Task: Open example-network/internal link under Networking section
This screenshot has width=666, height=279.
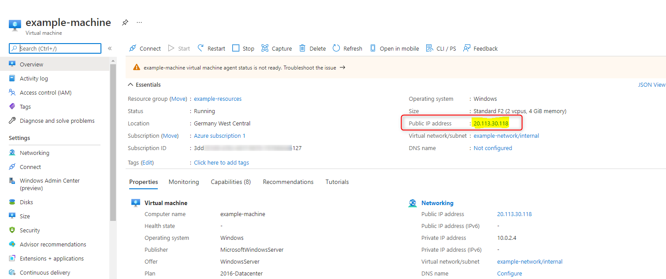Action: point(530,261)
